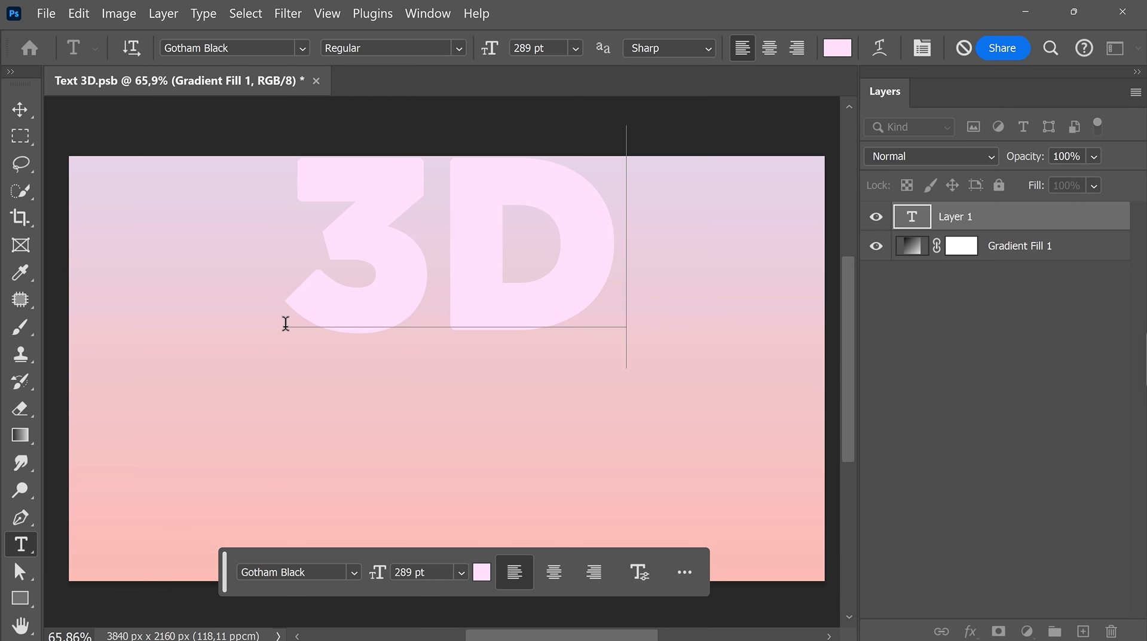Toggle text orientation icon
The height and width of the screenshot is (641, 1147).
[x=131, y=48]
